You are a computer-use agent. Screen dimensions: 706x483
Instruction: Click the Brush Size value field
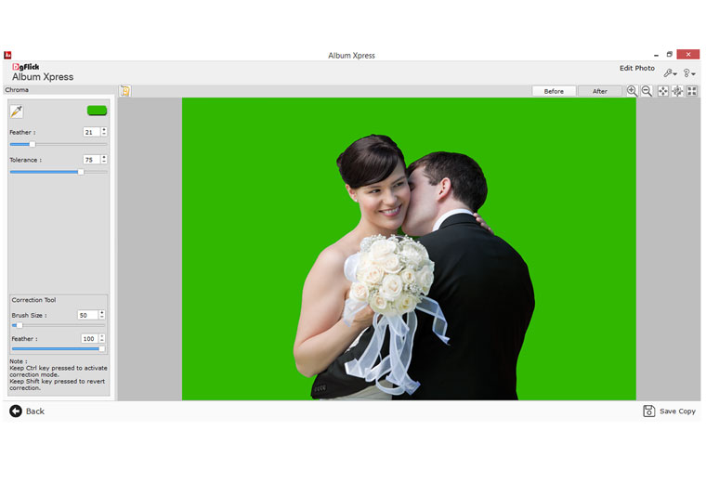coord(88,315)
